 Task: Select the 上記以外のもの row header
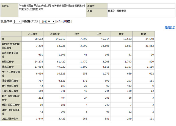[x=11, y=119]
